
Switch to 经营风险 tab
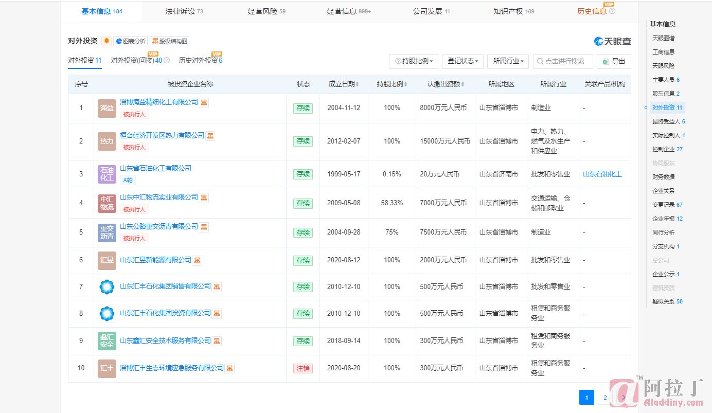pos(266,11)
